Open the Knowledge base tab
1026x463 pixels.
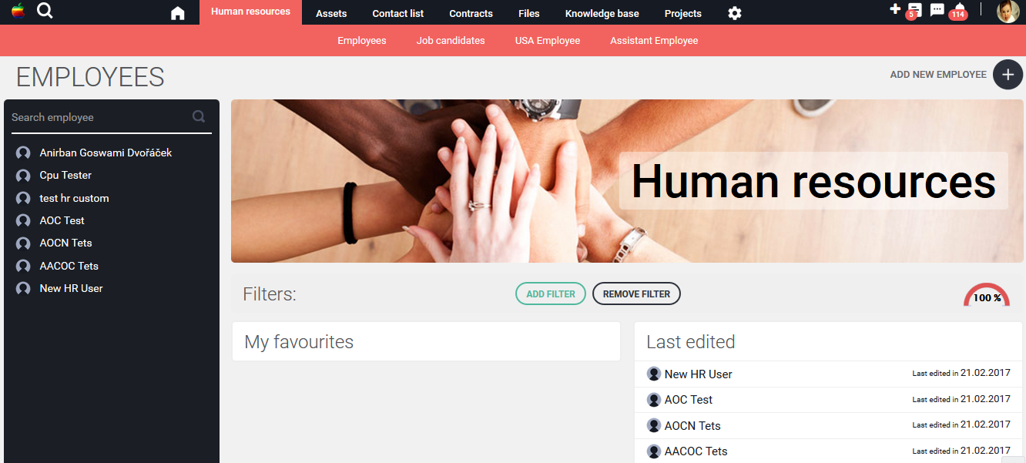602,13
